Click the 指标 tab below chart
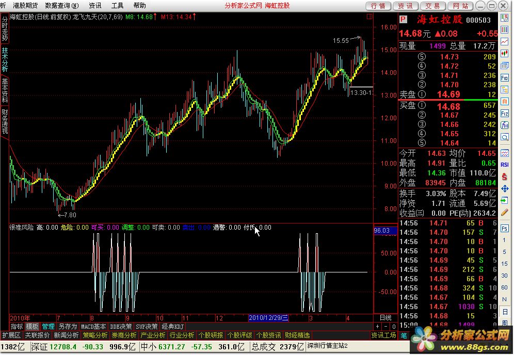The height and width of the screenshot is (355, 514). [x=17, y=327]
